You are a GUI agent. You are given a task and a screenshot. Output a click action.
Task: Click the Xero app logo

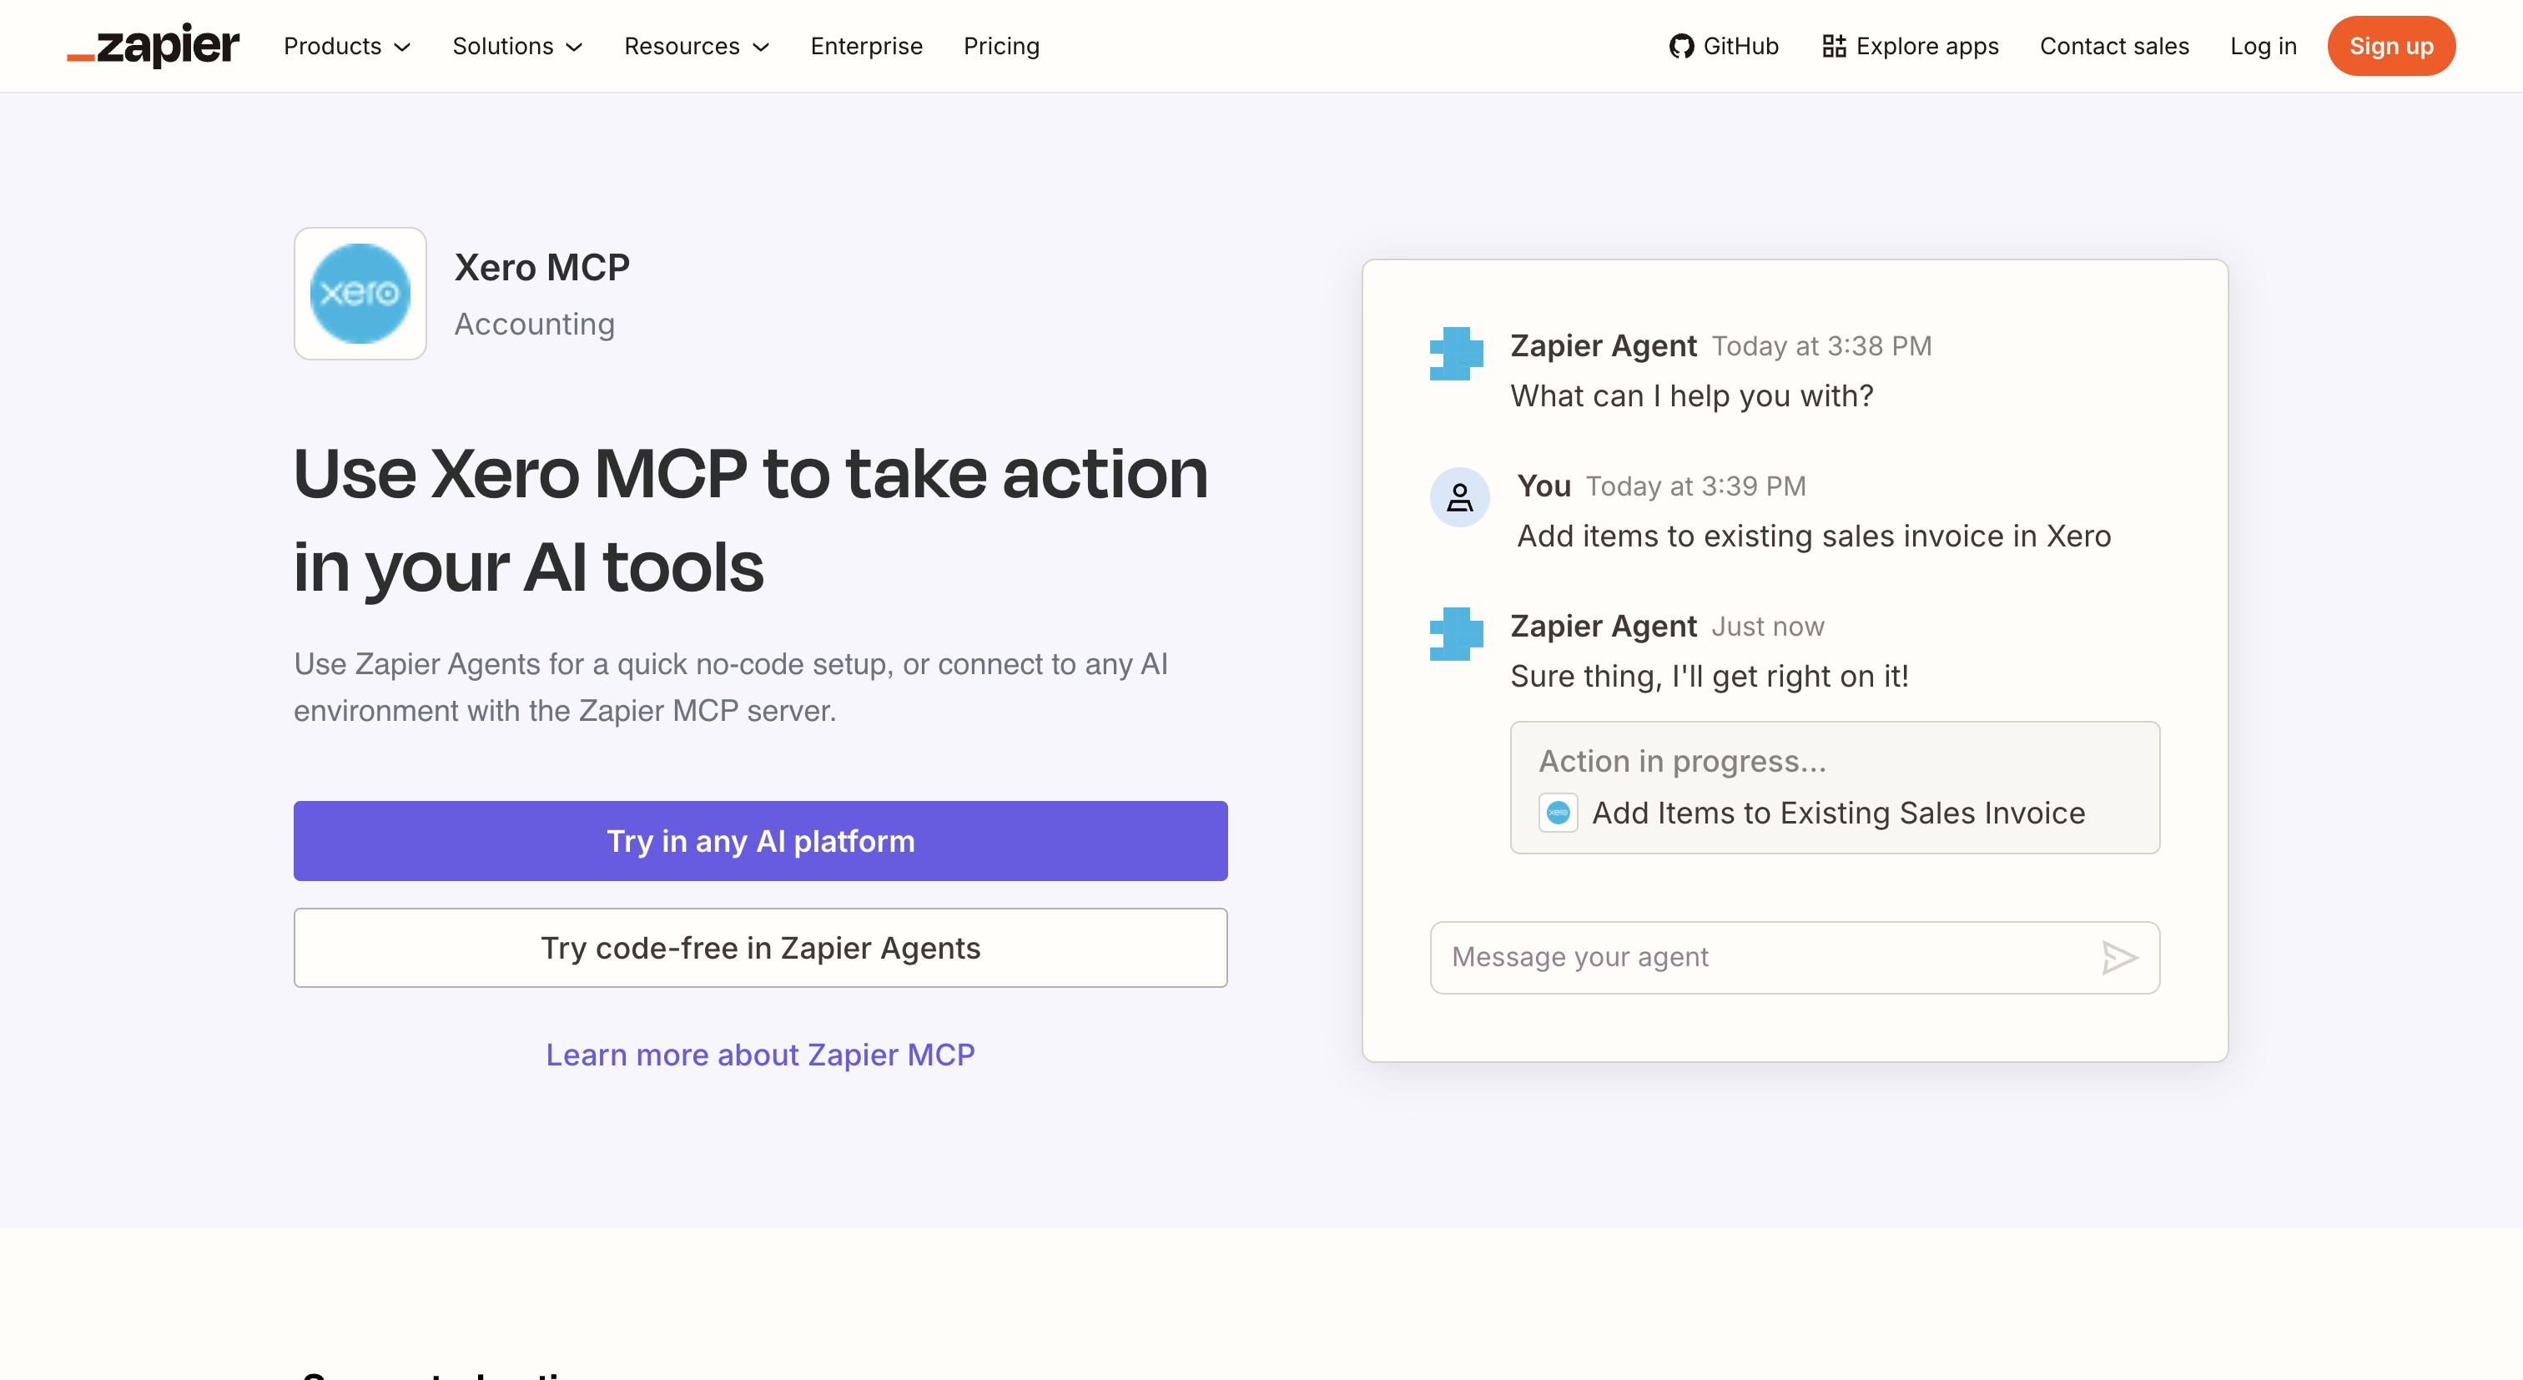[x=360, y=294]
